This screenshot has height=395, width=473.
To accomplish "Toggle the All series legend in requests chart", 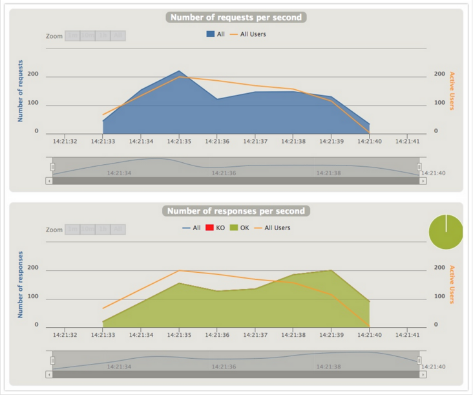I will click(x=216, y=34).
